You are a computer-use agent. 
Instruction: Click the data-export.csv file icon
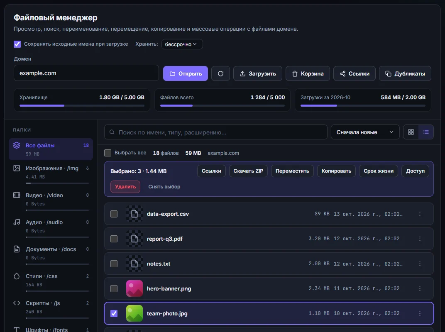click(x=134, y=214)
